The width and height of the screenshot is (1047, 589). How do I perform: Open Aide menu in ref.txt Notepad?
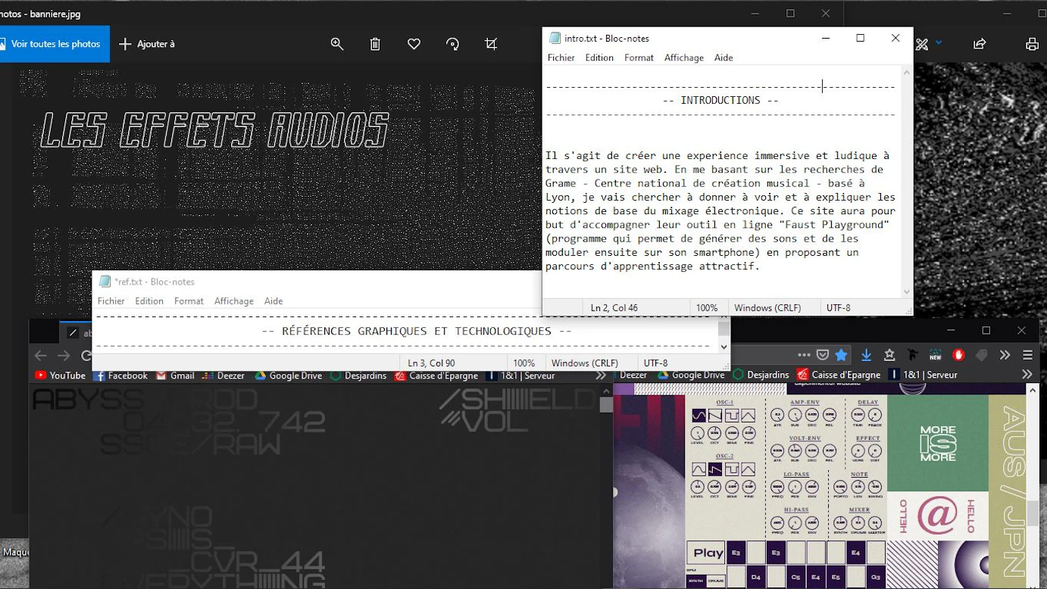(273, 301)
